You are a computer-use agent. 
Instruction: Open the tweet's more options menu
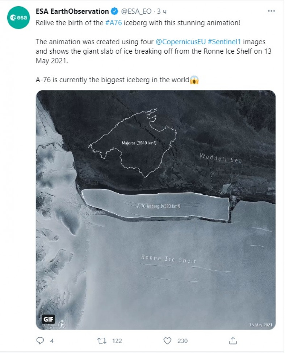pos(271,11)
